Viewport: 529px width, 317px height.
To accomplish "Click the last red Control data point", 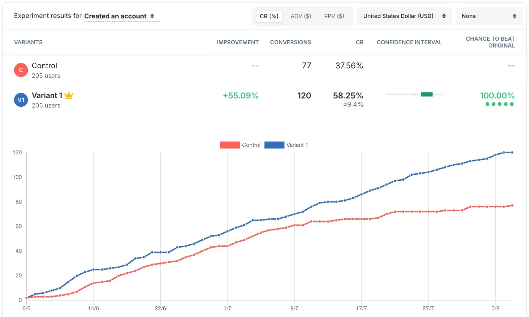I will coord(512,205).
